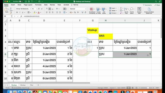Toggle Align Right horizontal alignment
The width and height of the screenshot is (165, 93).
point(53,12)
